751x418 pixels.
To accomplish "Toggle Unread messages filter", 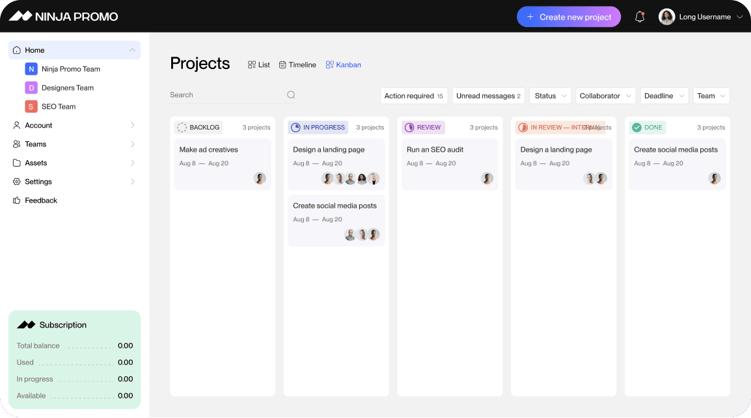I will (x=488, y=96).
